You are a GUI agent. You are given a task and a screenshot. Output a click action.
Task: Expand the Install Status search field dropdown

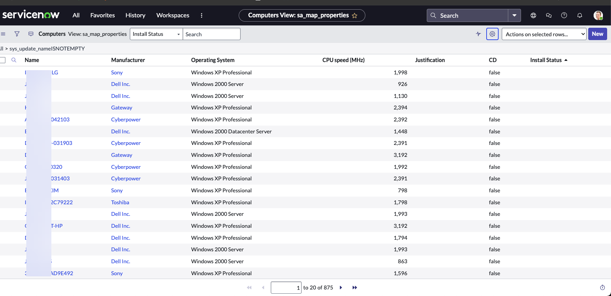[156, 34]
